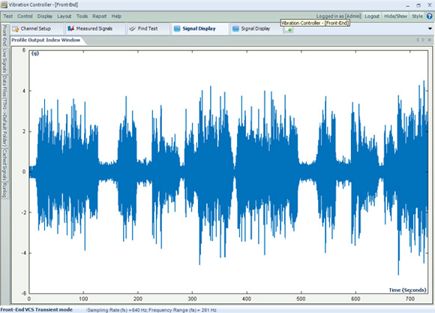Open the Tools menu
This screenshot has width=435, height=313.
click(x=82, y=16)
